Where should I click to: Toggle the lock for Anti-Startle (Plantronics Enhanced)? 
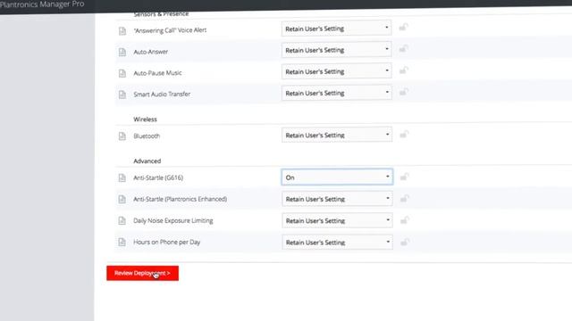click(404, 199)
